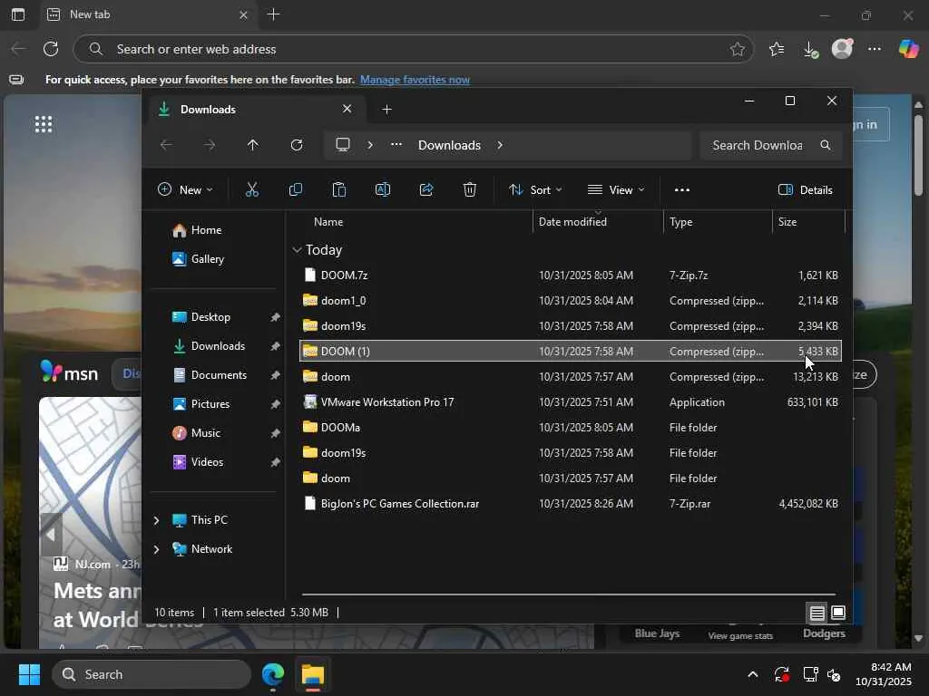Click the Share icon in toolbar
929x696 pixels.
coord(426,190)
